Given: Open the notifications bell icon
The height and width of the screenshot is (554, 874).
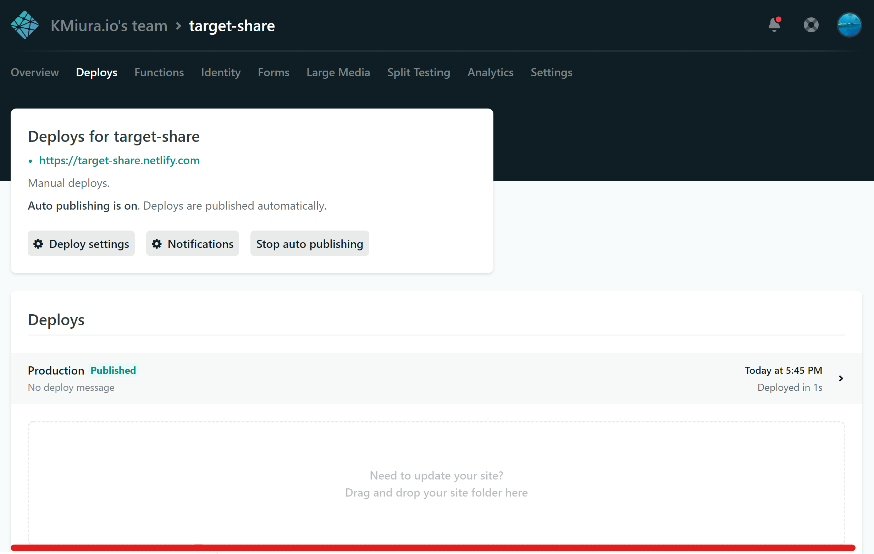Looking at the screenshot, I should tap(774, 25).
